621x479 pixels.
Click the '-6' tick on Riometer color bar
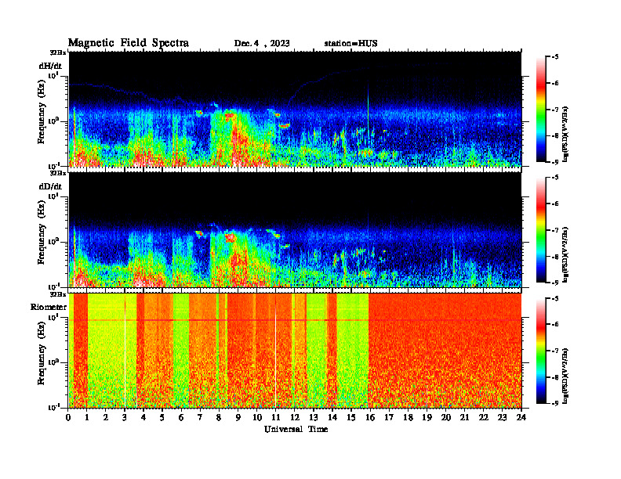click(555, 325)
